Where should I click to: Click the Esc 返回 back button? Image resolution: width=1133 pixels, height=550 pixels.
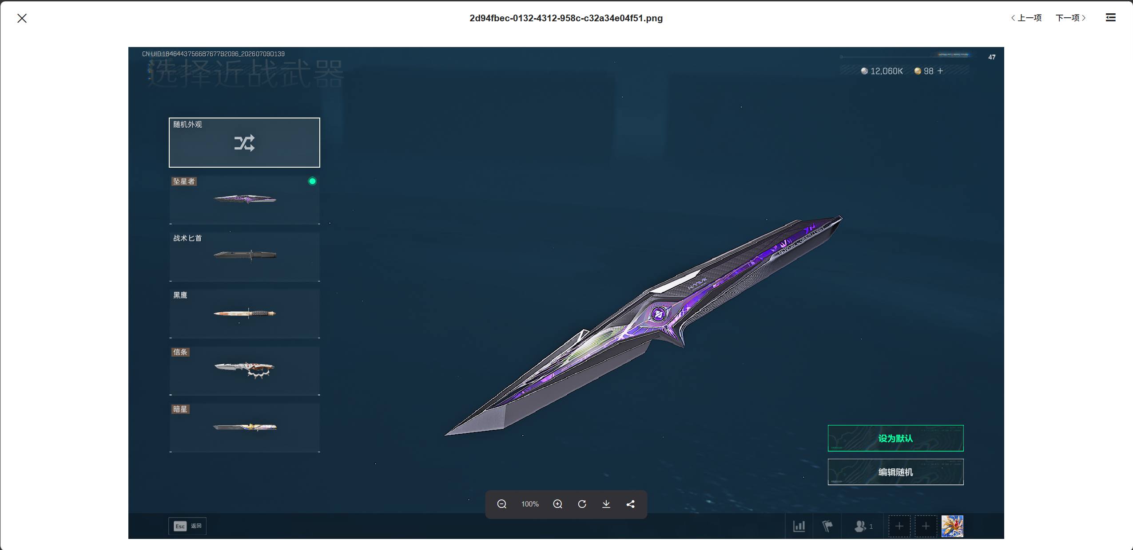[x=187, y=526]
